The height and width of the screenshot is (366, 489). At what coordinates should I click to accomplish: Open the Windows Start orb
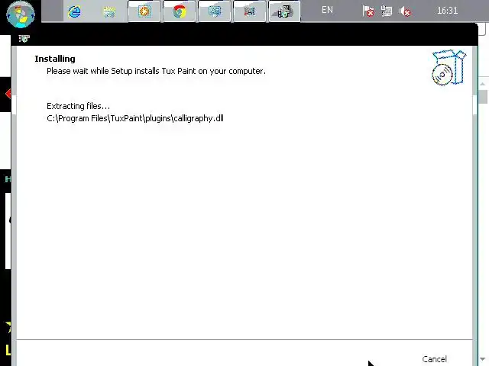click(x=21, y=14)
